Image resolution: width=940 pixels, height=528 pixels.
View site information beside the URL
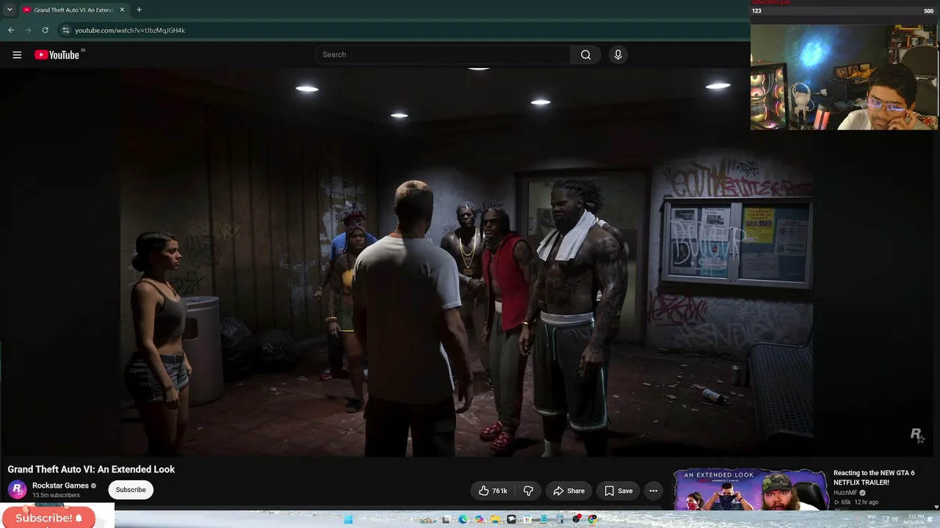click(65, 30)
